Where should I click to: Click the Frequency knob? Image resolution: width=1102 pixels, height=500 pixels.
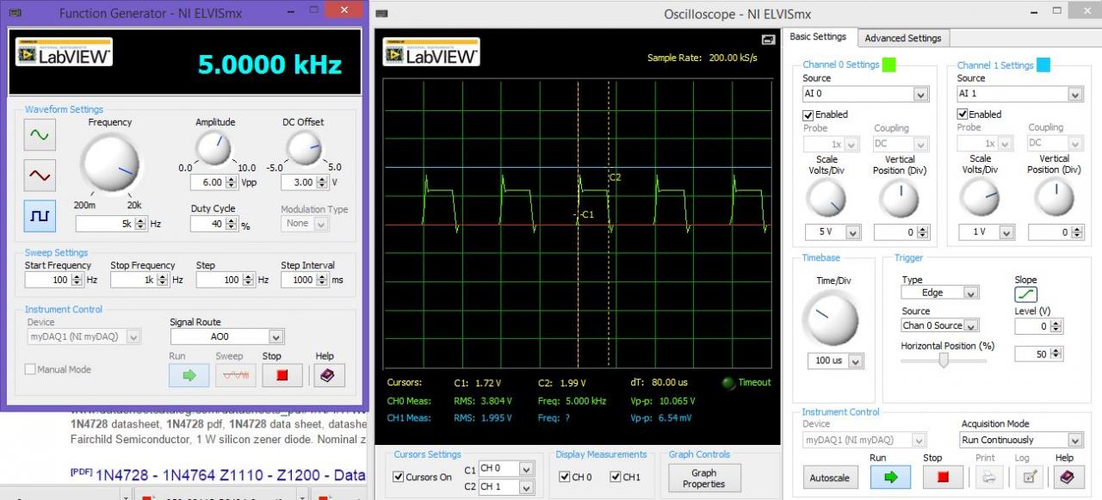tap(109, 165)
